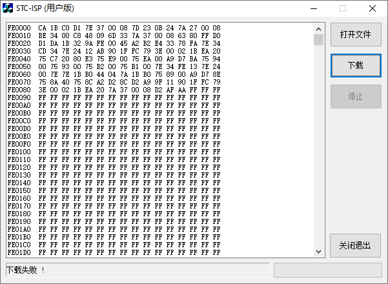Viewport: 388px width, 284px height.
Task: Select address FE0030 row label
Action: pyautogui.click(x=19, y=51)
